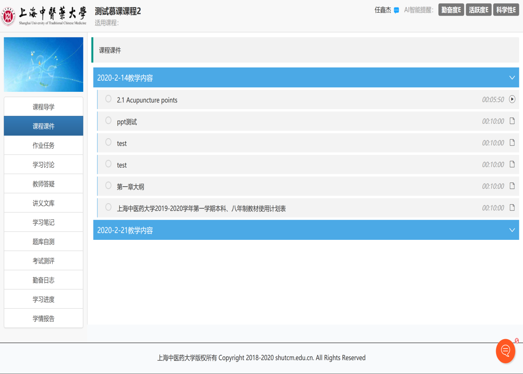Select the radio circle for 第一章大纲

109,185
